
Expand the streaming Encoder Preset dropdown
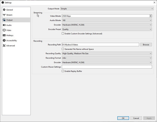(107, 29)
